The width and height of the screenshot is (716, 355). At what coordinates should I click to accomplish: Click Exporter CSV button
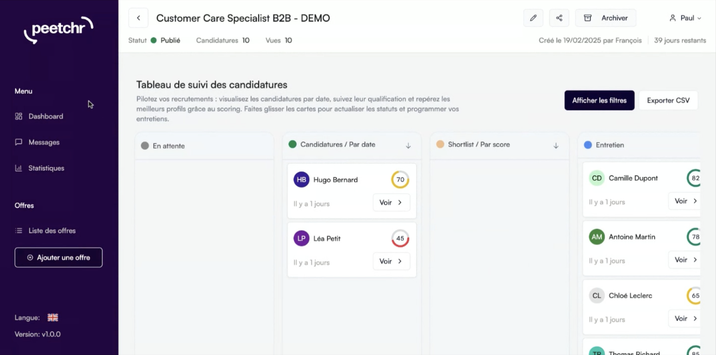click(668, 100)
